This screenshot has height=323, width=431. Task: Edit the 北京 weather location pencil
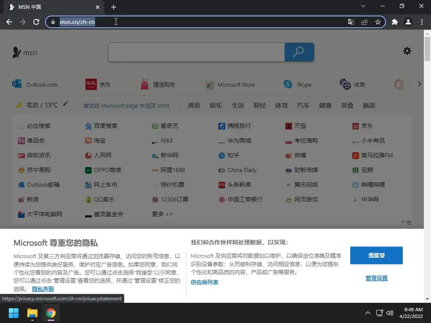pyautogui.click(x=65, y=104)
